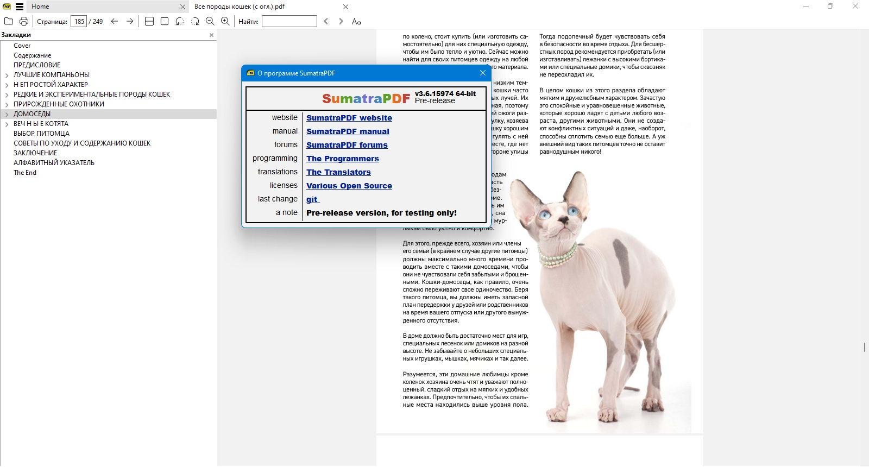Open the Various Open Source licenses link

[x=349, y=186]
